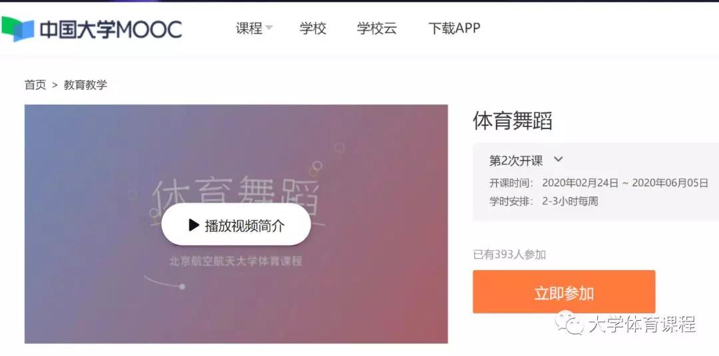Click the 已有393人参加 participant count text

[509, 254]
